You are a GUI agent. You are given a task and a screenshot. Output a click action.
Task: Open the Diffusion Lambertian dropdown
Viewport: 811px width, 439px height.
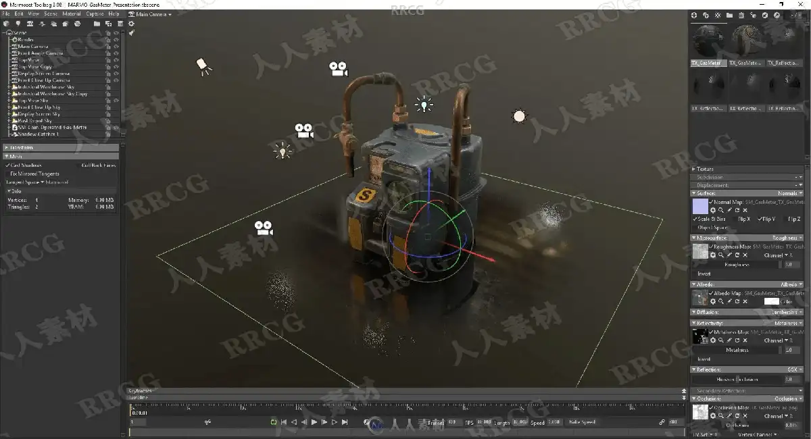[787, 312]
